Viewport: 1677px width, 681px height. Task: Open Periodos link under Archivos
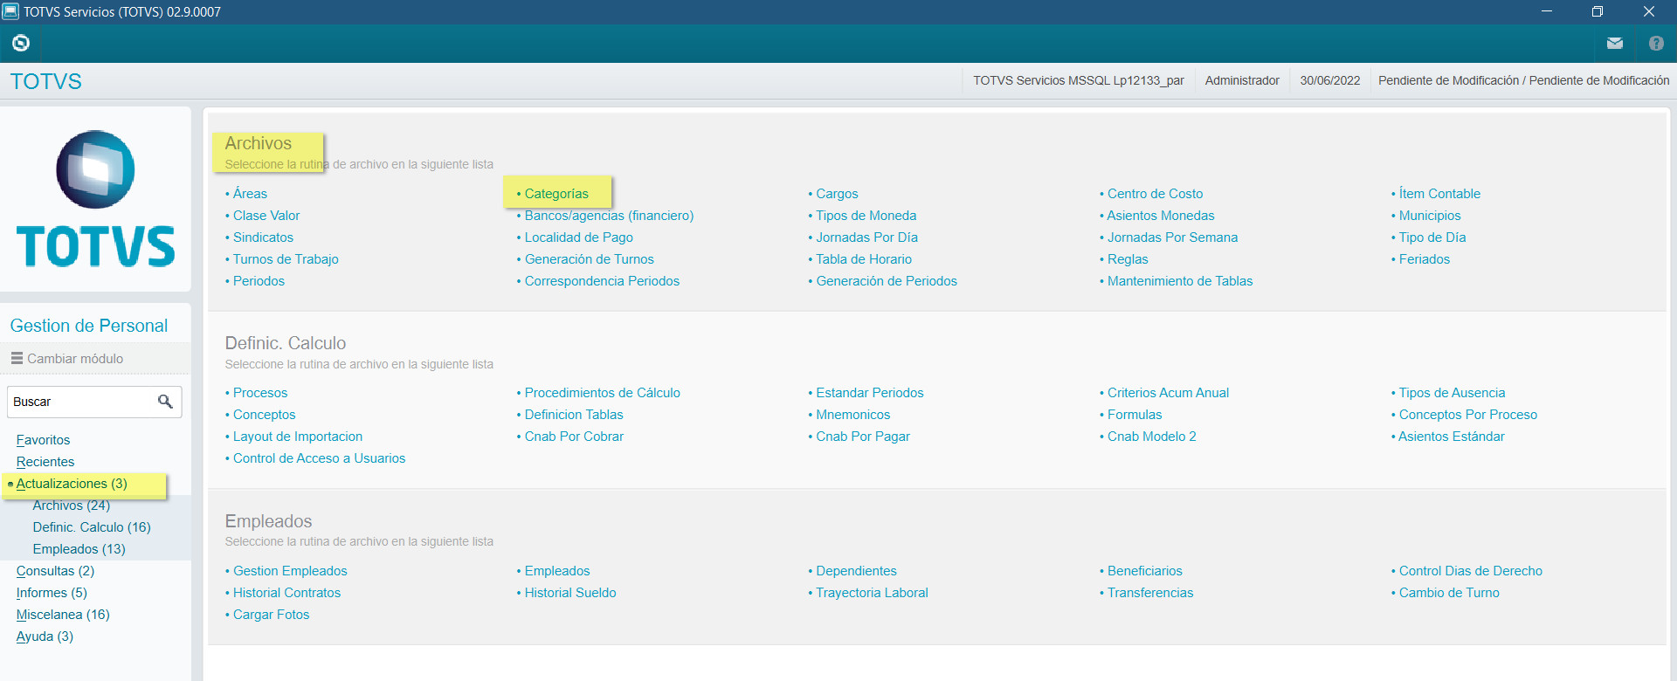259,281
